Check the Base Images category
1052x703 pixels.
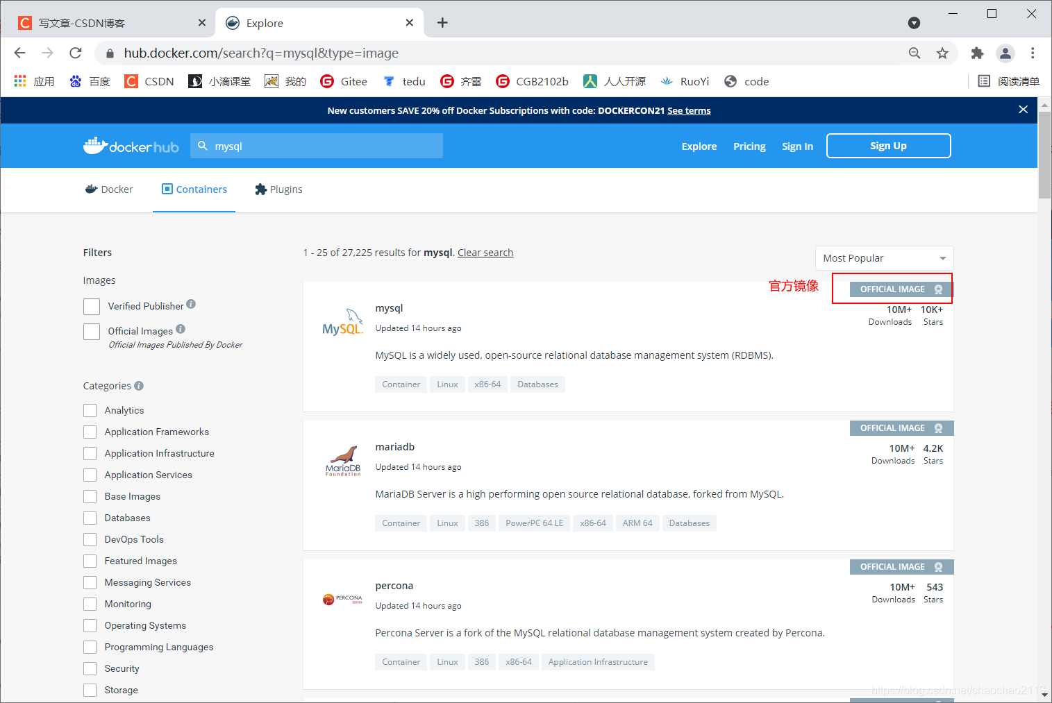pyautogui.click(x=90, y=496)
